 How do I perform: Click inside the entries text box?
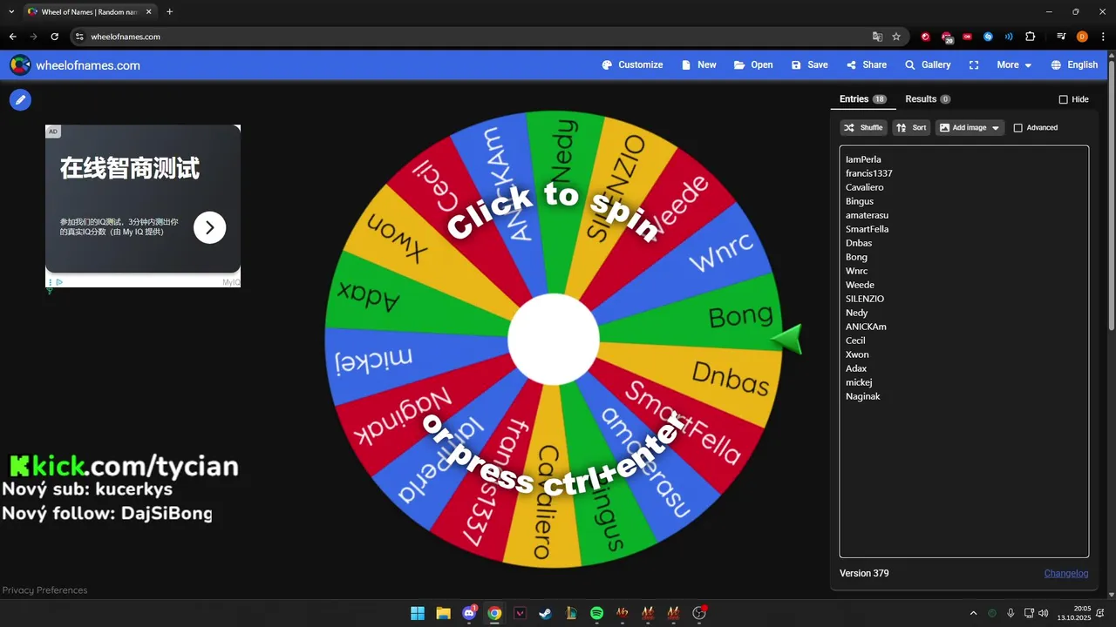(x=963, y=351)
